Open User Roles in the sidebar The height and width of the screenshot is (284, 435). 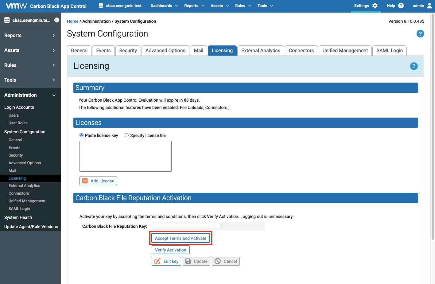click(18, 123)
